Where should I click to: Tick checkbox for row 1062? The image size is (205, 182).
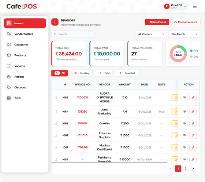coord(55,135)
